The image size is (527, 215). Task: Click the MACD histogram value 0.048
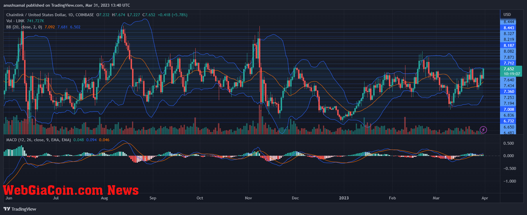(79, 140)
